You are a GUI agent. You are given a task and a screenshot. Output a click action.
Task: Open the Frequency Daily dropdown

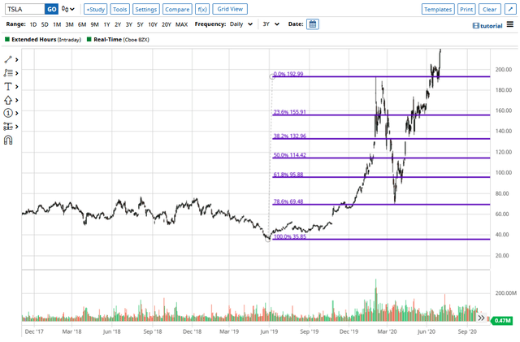click(x=241, y=24)
